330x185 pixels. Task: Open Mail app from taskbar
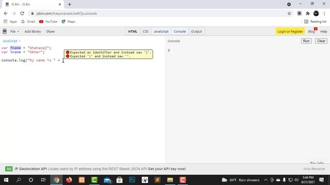[x=107, y=180]
